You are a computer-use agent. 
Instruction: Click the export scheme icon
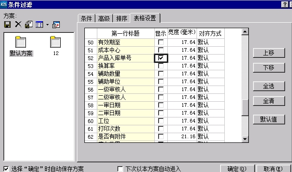pyautogui.click(x=56, y=25)
